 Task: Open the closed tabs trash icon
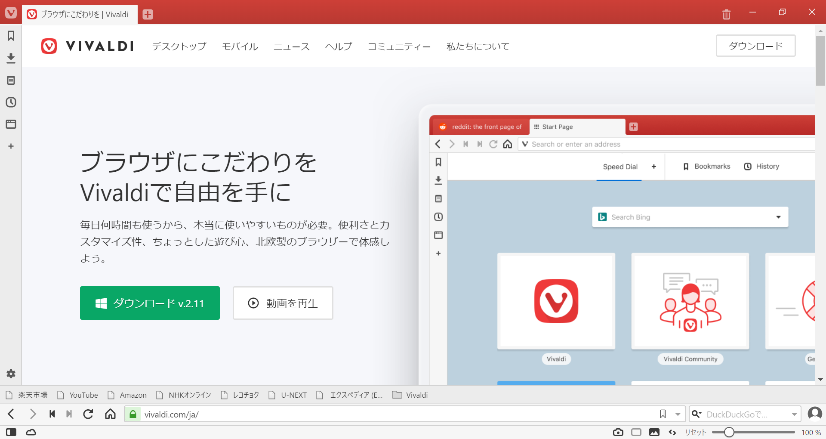tap(726, 14)
